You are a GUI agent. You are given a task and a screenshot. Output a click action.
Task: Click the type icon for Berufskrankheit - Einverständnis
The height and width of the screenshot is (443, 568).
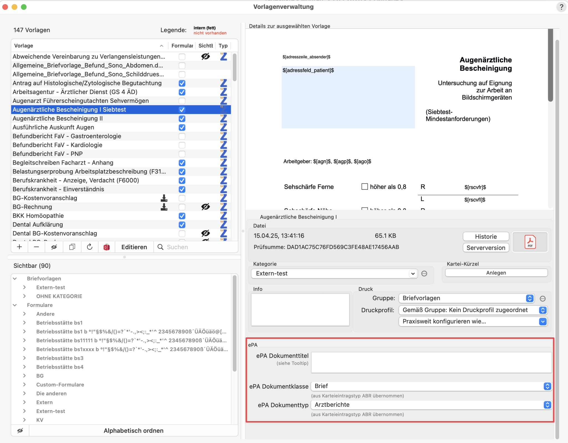pos(224,189)
